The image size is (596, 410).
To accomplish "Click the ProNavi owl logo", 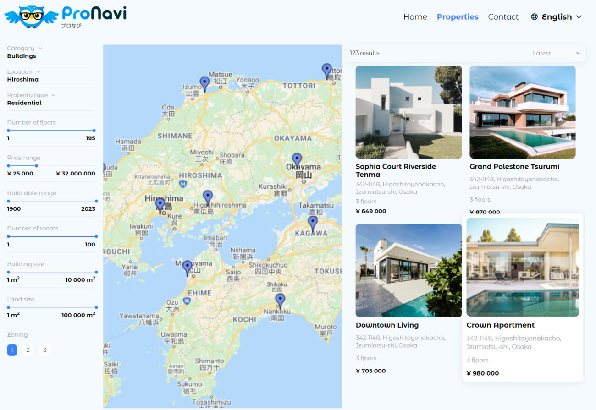I will 31,17.
